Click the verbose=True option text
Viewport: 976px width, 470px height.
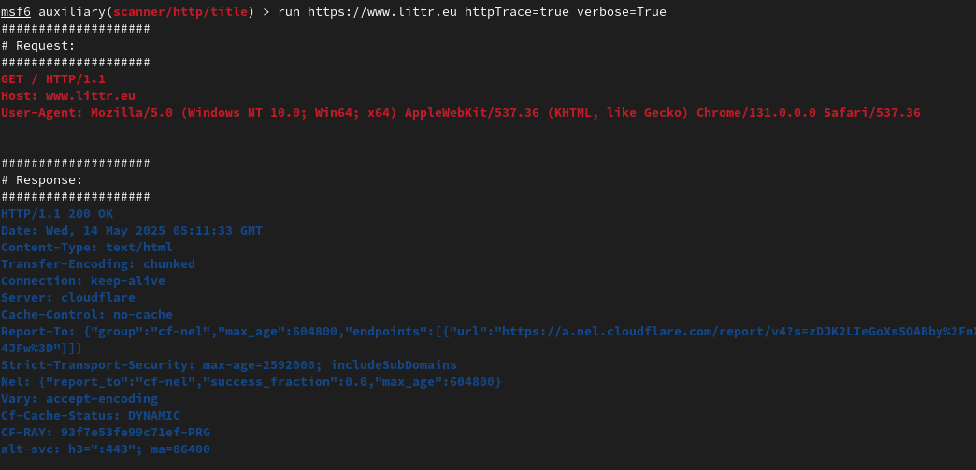coord(621,12)
